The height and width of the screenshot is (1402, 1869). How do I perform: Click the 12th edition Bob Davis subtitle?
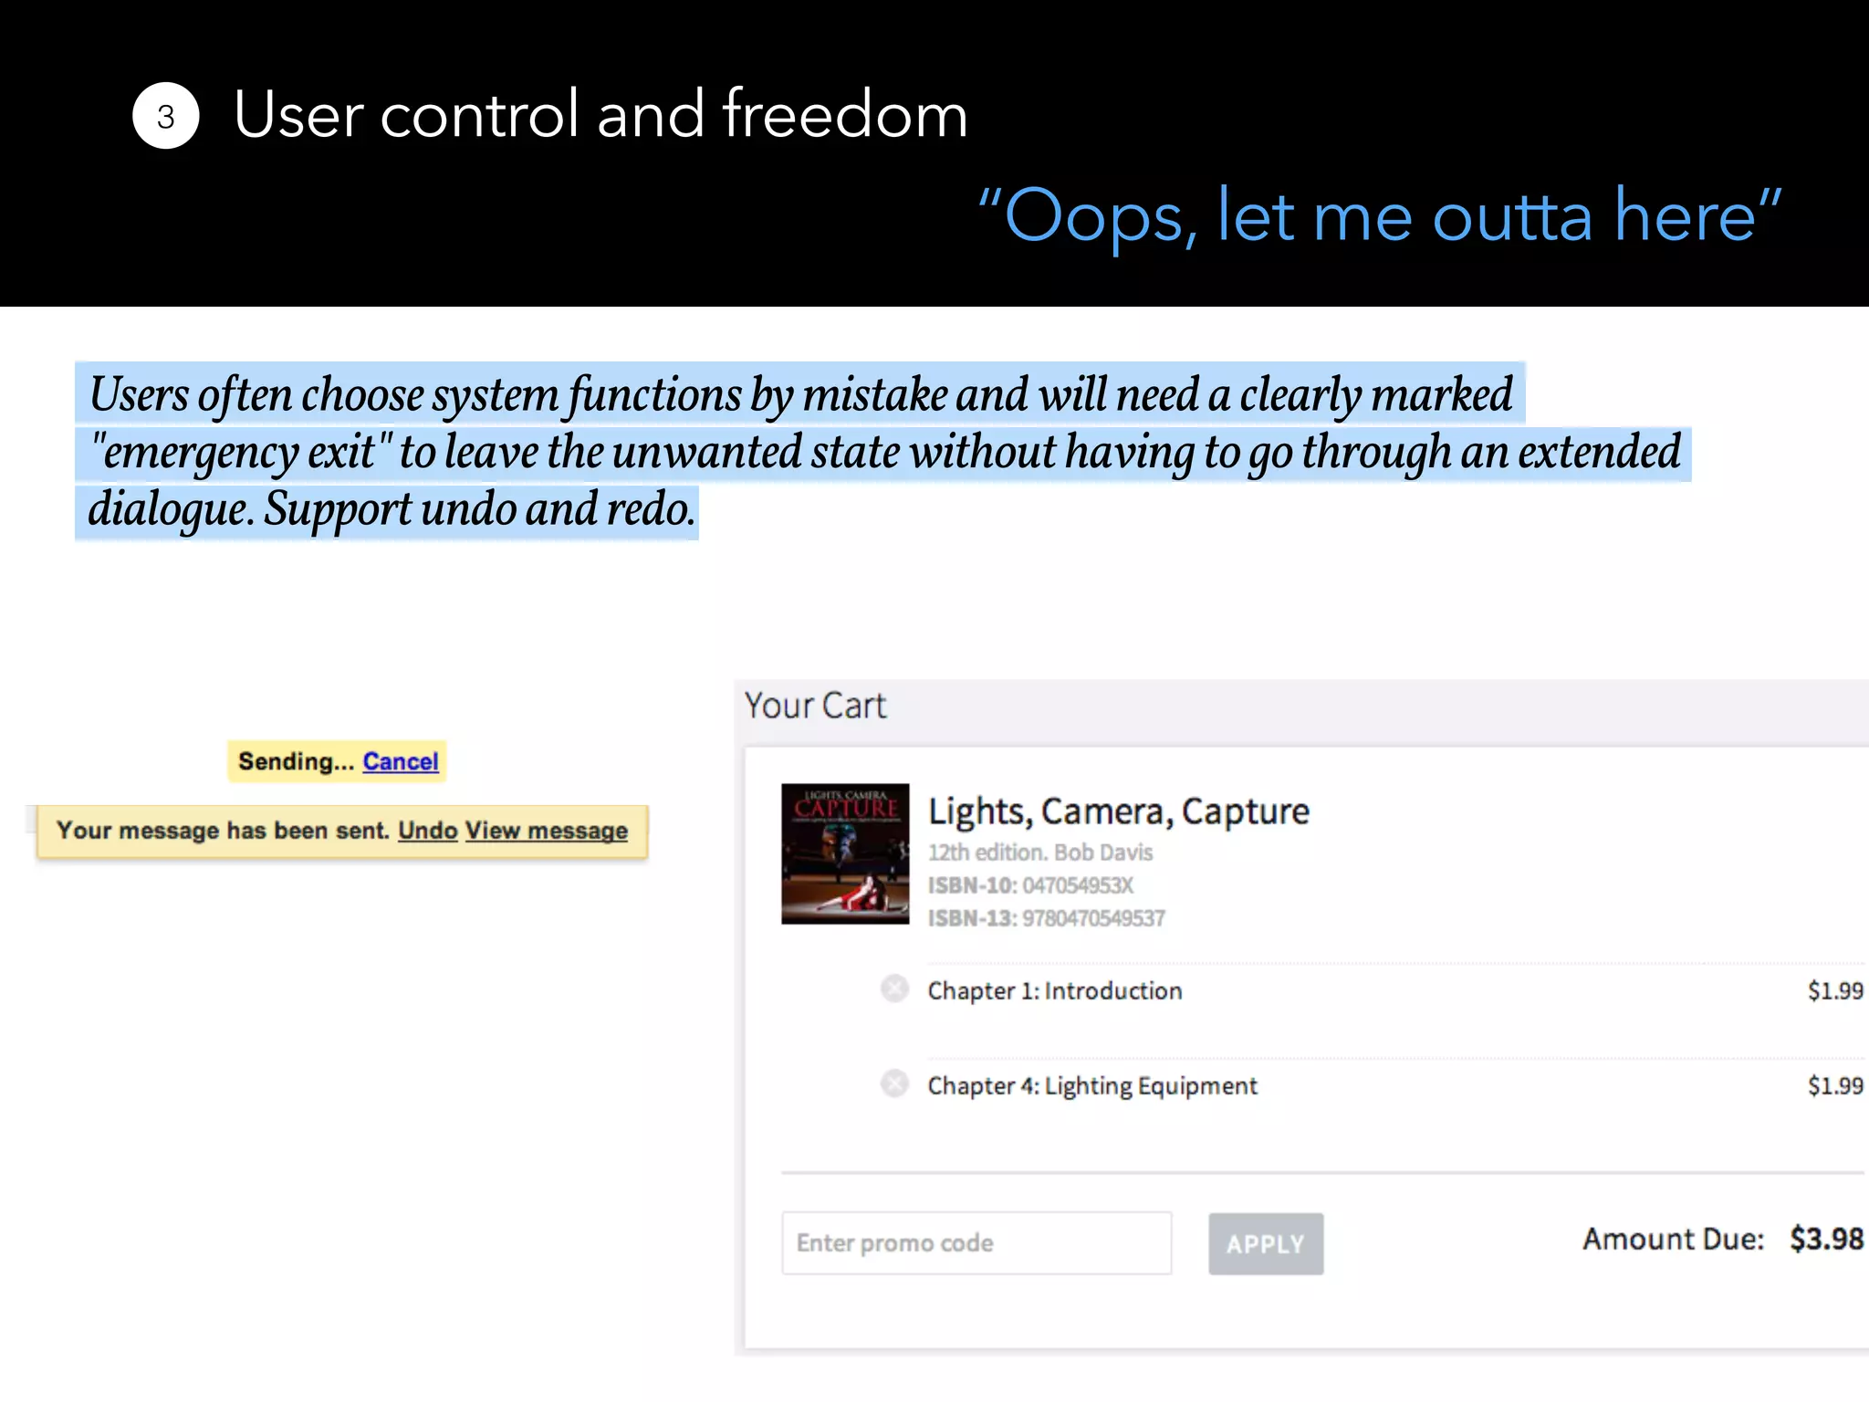pyautogui.click(x=1039, y=853)
